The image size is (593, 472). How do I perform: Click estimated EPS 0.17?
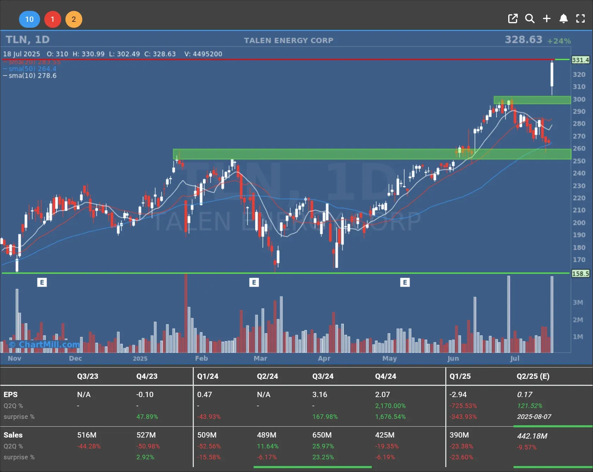524,394
